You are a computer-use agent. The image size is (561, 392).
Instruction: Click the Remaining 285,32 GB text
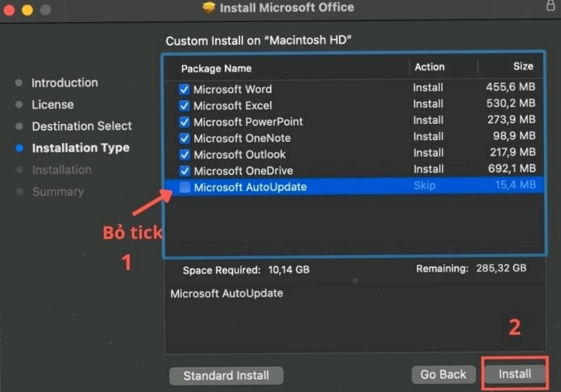click(471, 269)
